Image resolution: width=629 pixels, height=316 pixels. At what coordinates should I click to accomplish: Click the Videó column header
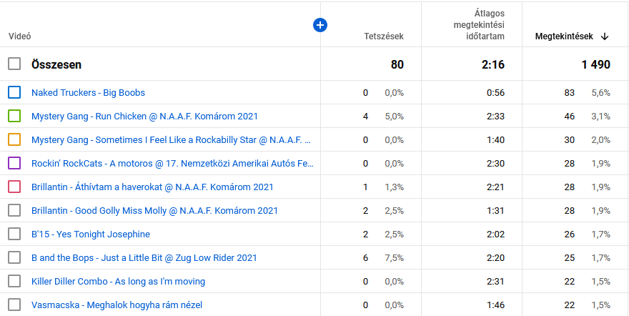click(20, 36)
